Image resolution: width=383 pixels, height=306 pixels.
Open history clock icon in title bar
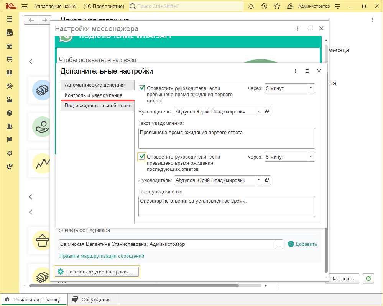pyautogui.click(x=264, y=7)
